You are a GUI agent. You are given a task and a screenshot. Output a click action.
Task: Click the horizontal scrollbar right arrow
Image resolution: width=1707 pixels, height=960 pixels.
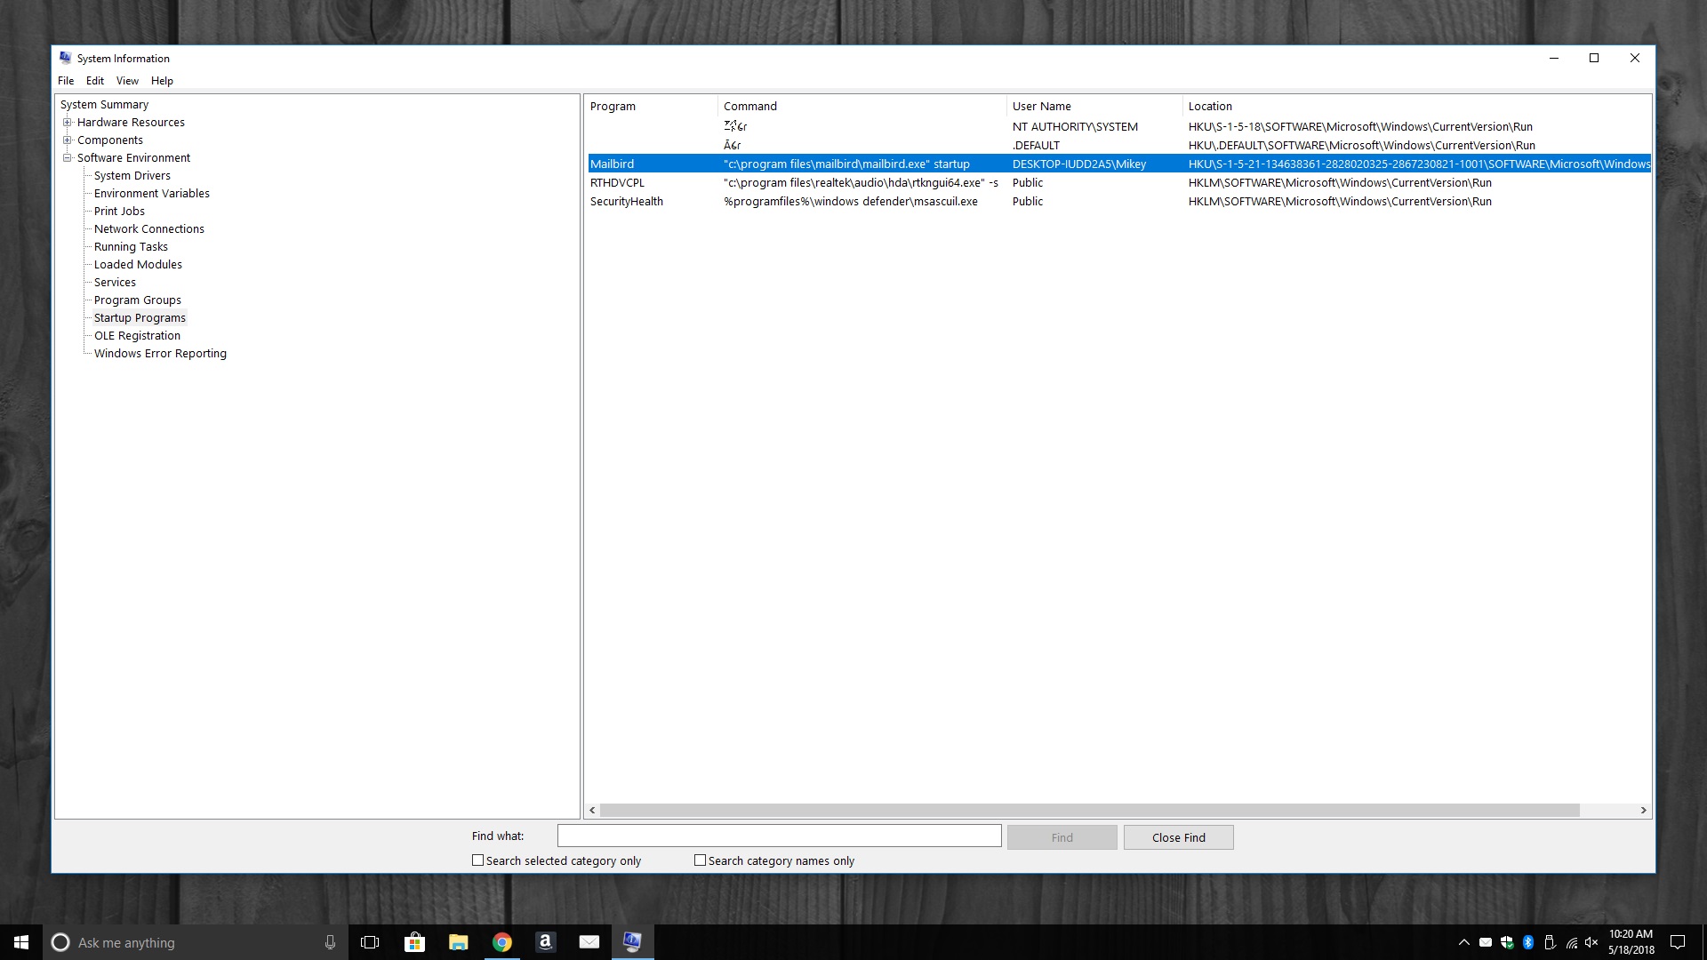(1643, 810)
